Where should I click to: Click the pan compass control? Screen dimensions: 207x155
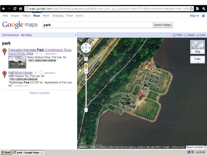[x=86, y=48]
